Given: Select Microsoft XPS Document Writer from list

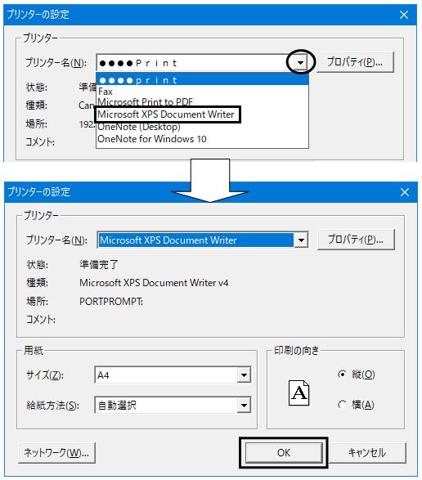Looking at the screenshot, I should point(166,114).
